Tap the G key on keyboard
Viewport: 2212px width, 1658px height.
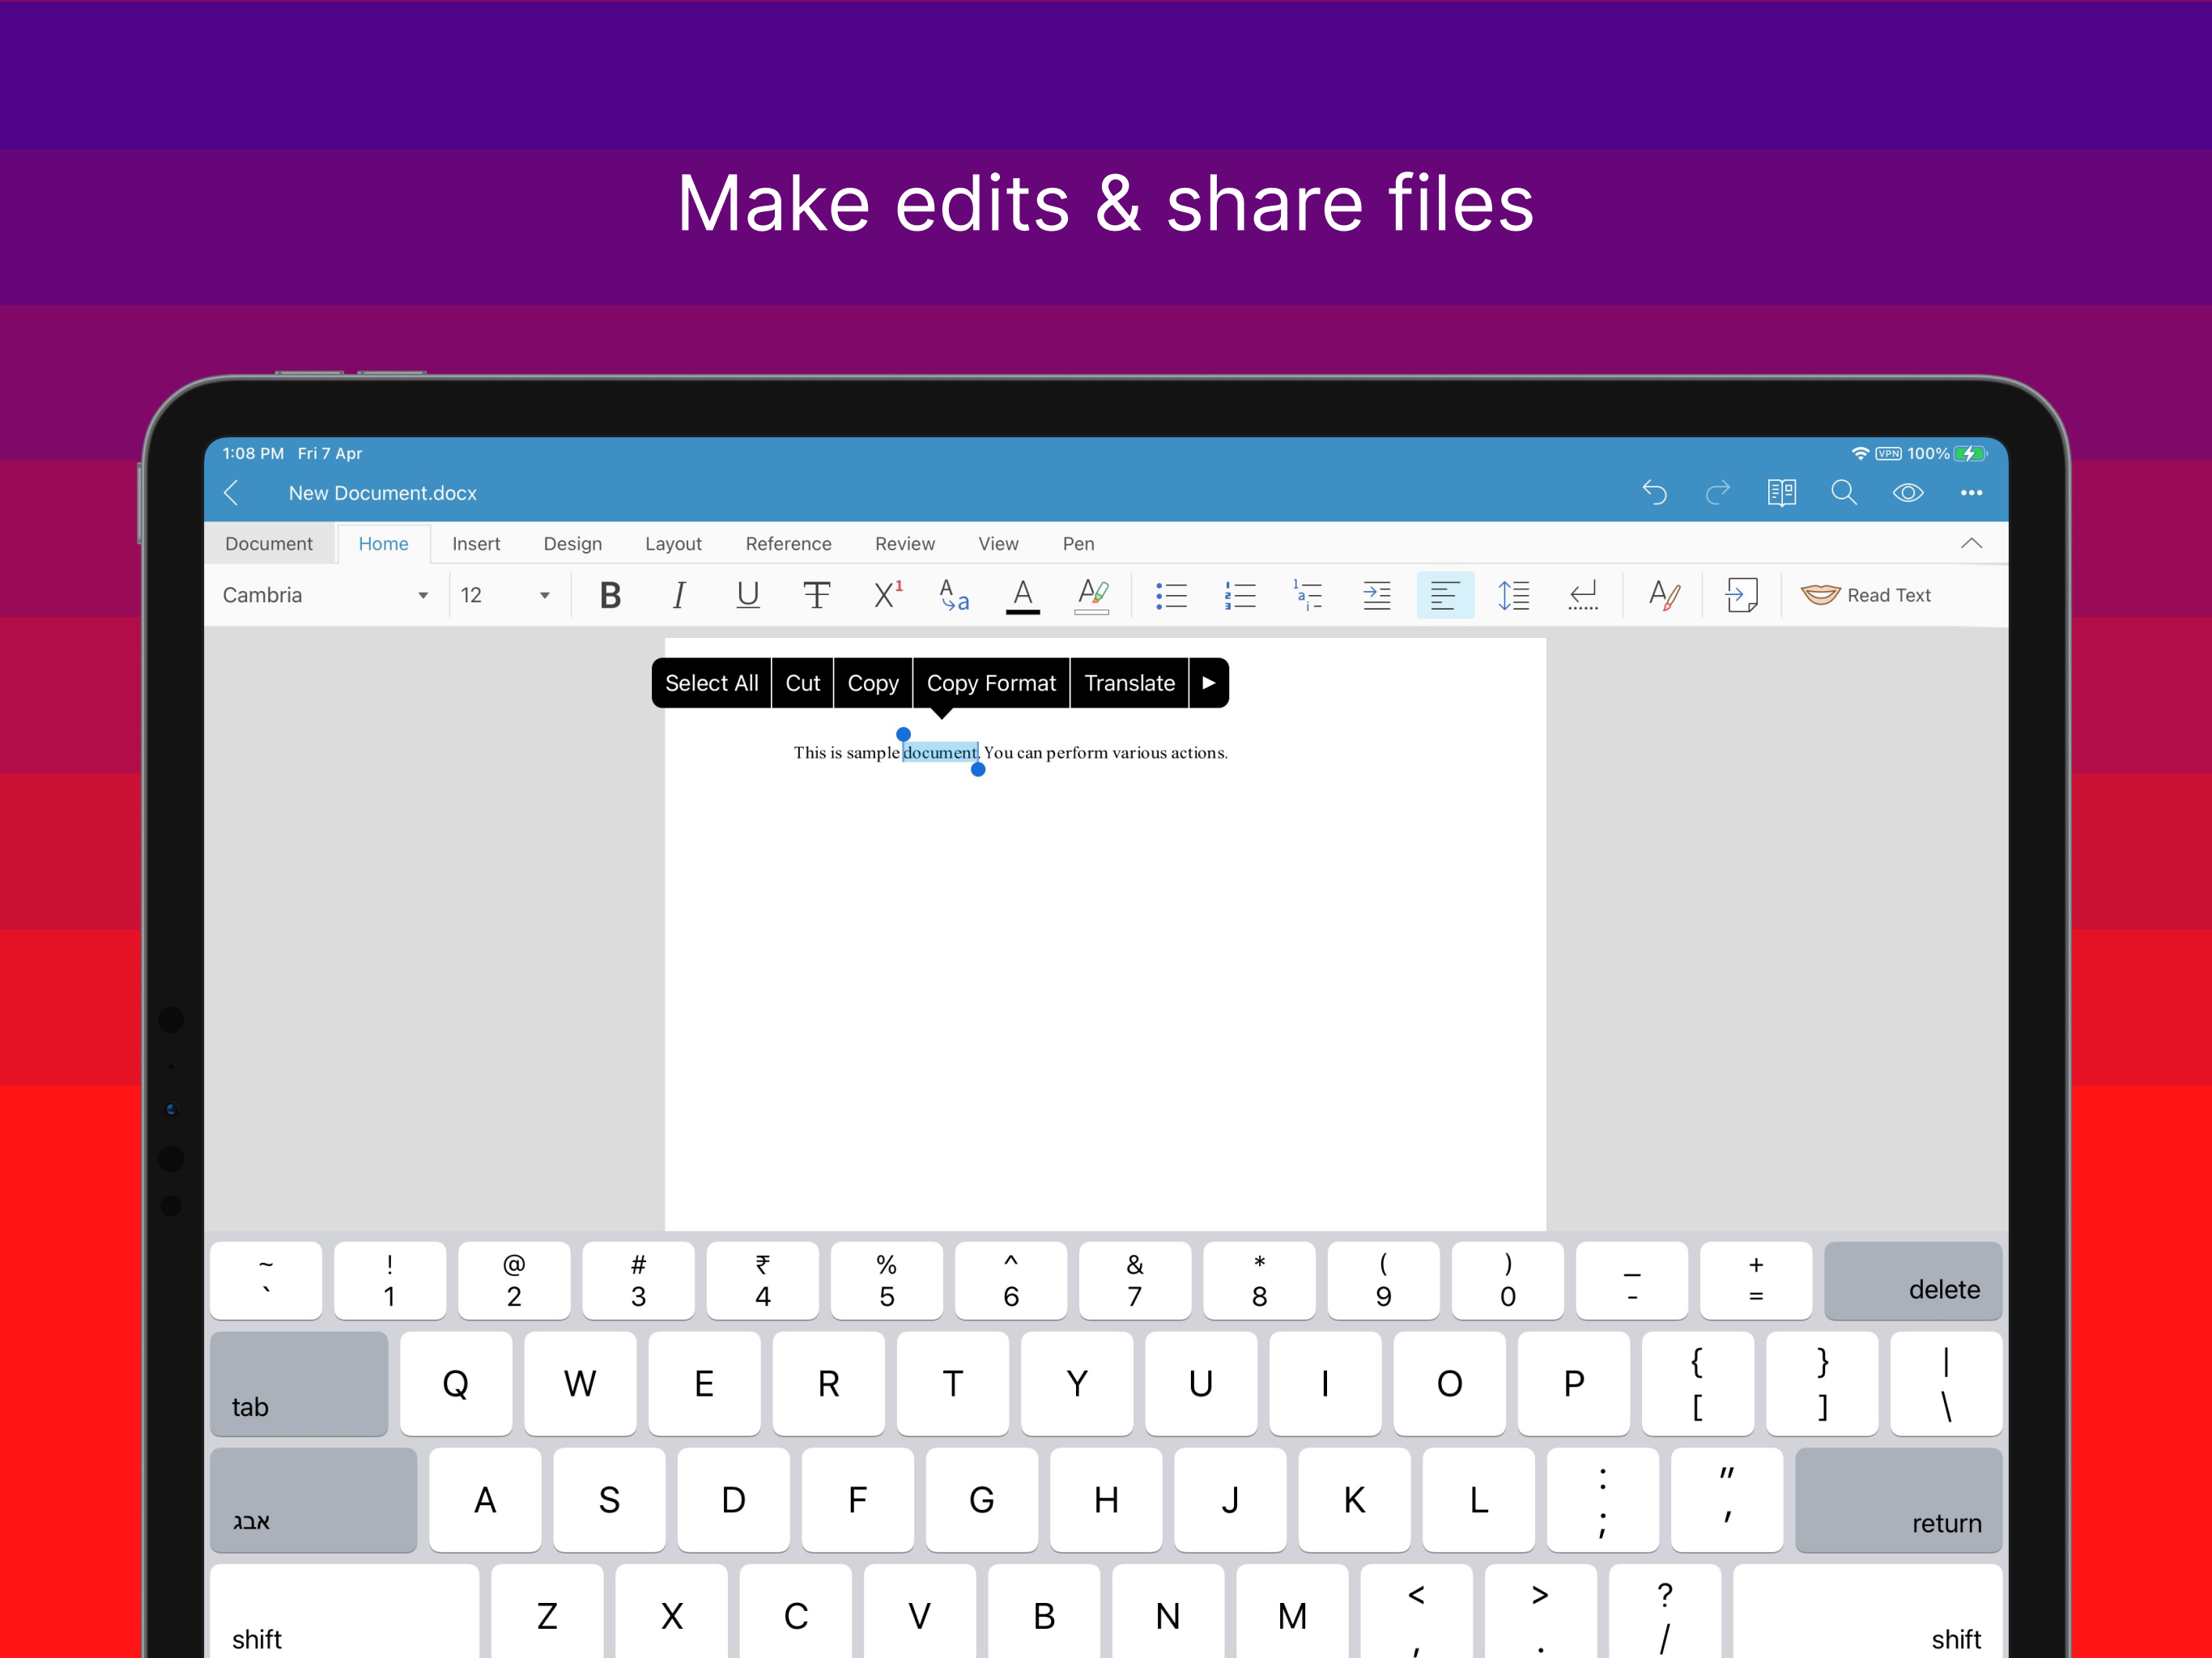(x=981, y=1500)
